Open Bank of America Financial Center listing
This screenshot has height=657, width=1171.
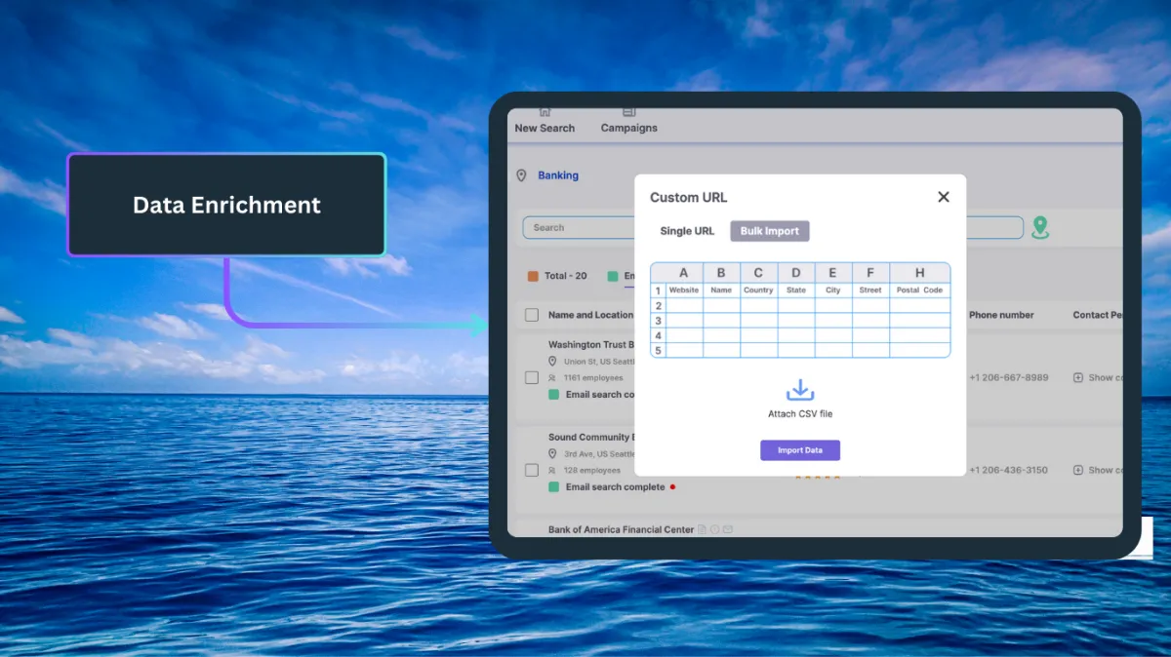pos(621,529)
